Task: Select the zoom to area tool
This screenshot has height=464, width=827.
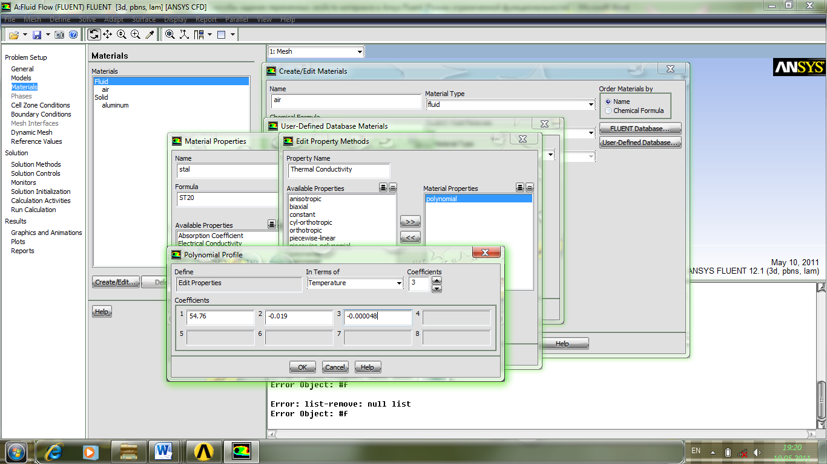Action: pyautogui.click(x=136, y=34)
